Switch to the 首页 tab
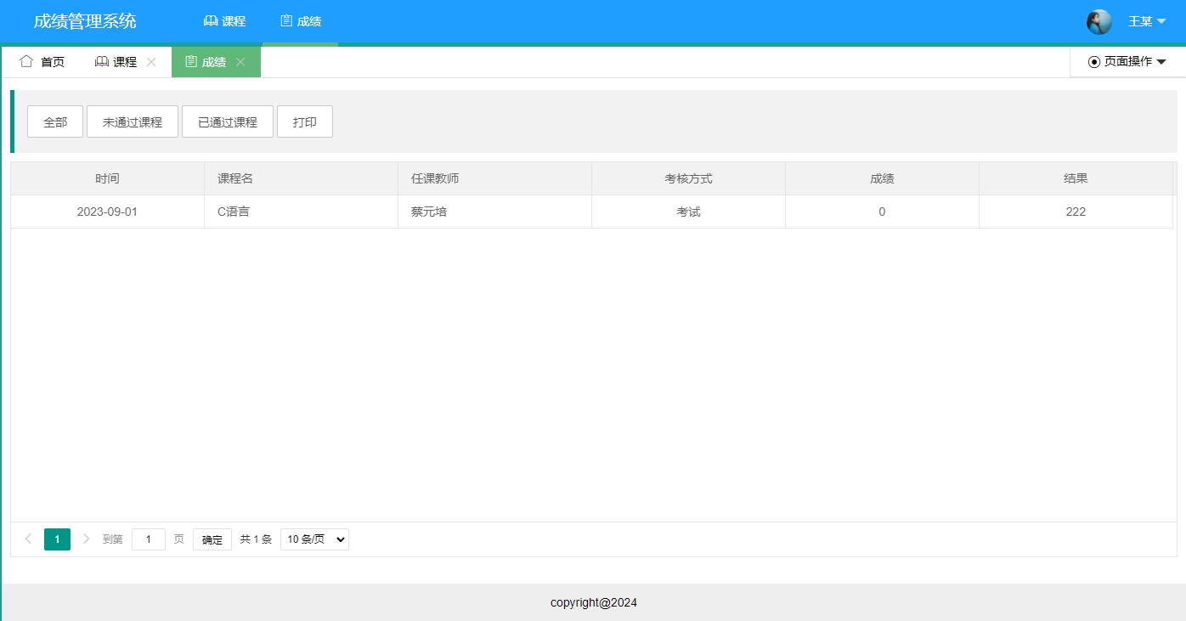 coord(41,60)
